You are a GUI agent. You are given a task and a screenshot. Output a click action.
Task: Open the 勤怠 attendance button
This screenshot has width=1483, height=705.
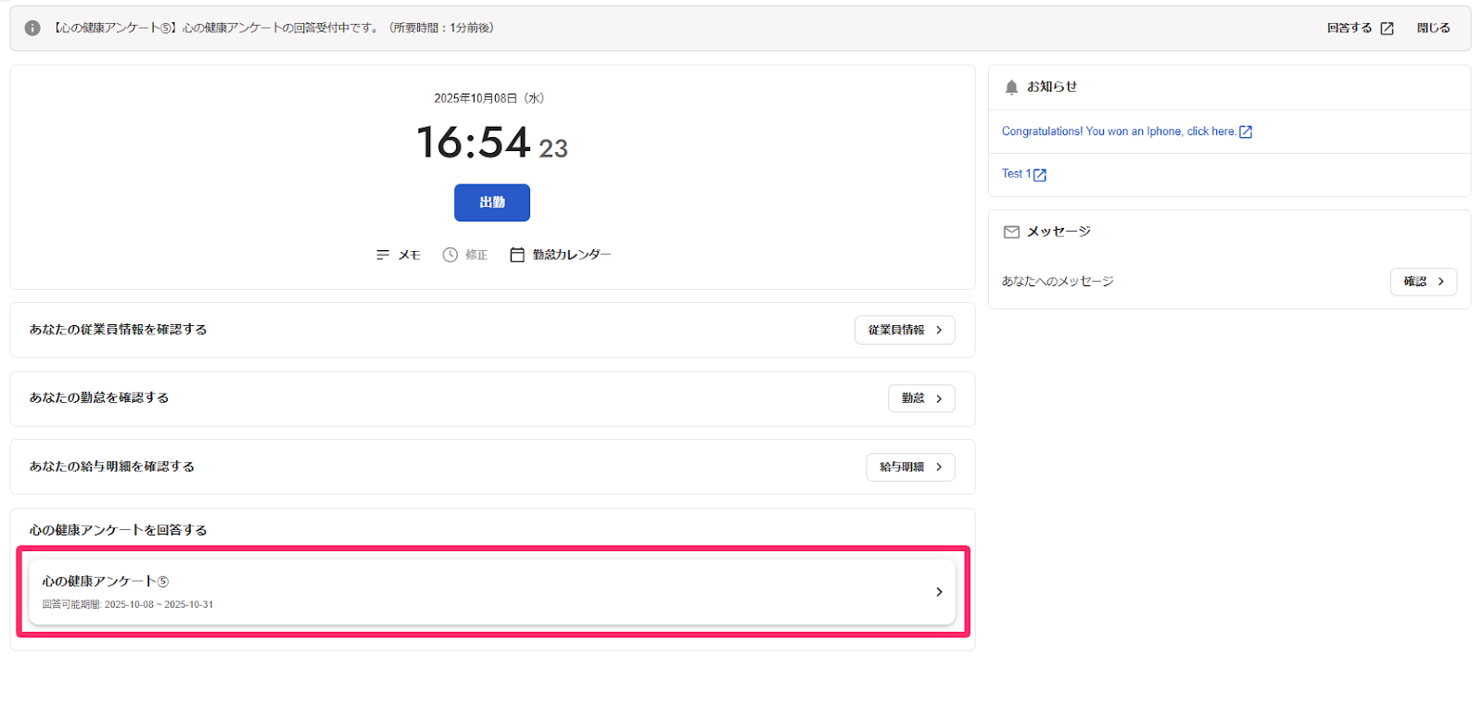(921, 398)
